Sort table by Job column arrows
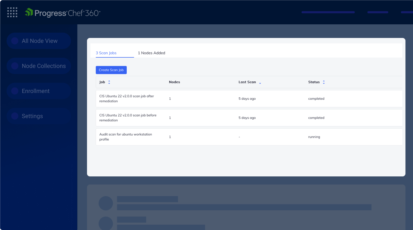The height and width of the screenshot is (230, 413). [x=109, y=82]
